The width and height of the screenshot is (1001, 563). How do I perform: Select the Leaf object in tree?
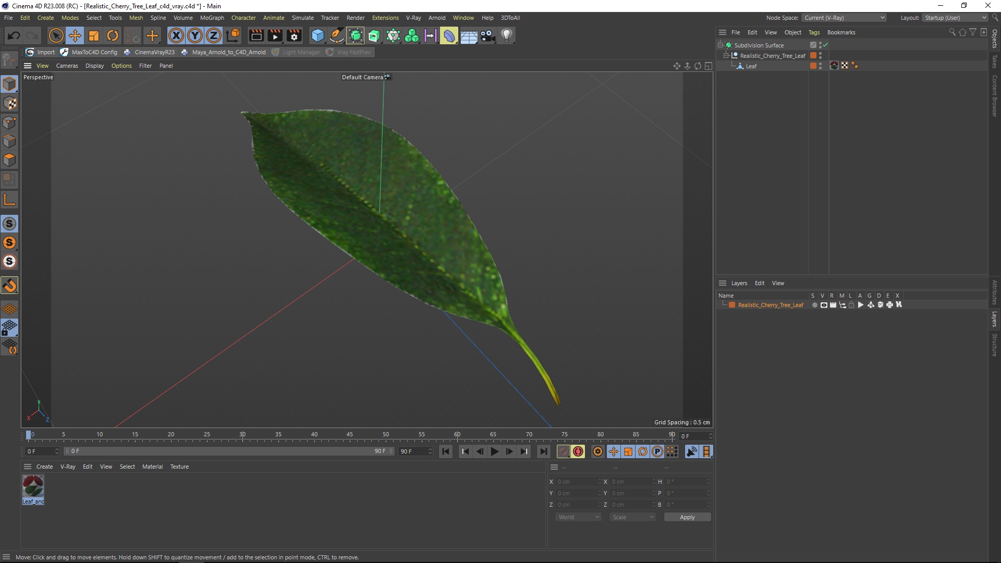click(751, 66)
